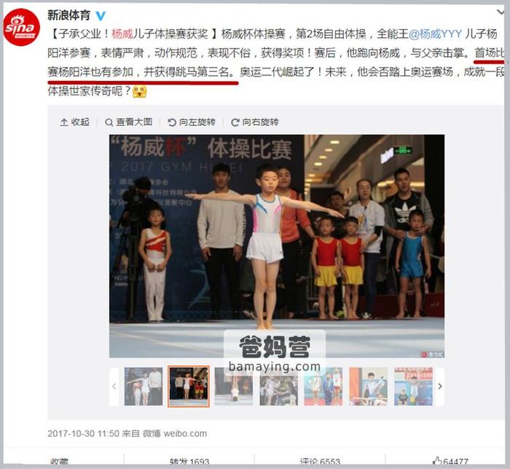Select the highlighted second thumbnail
This screenshot has width=510, height=469.
[189, 387]
